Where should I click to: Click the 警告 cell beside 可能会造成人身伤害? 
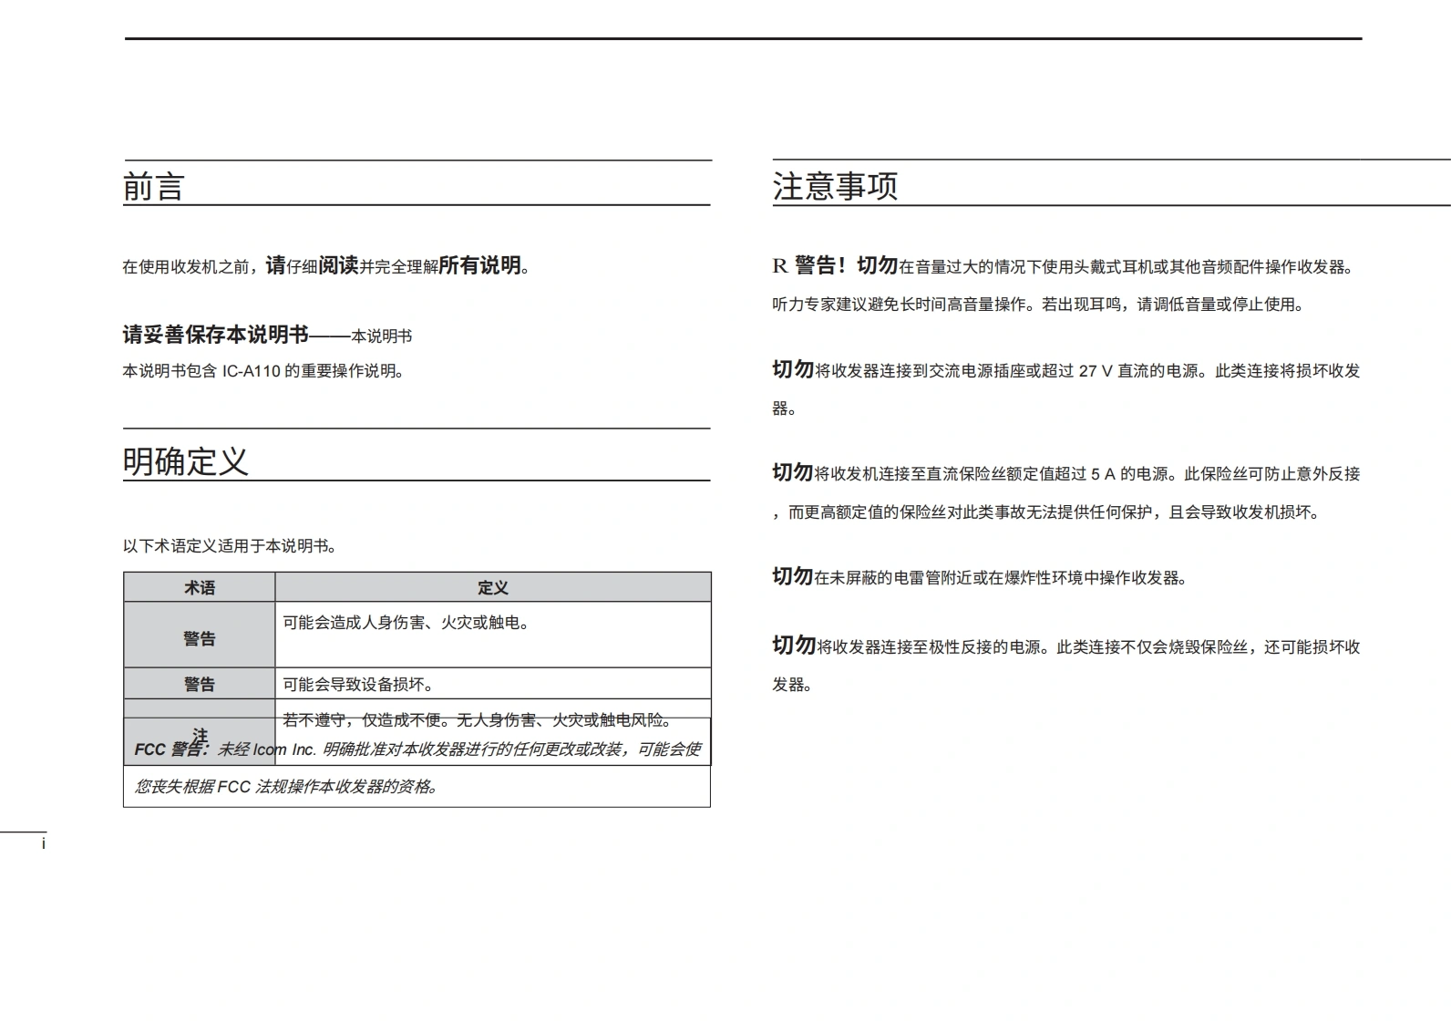200,638
